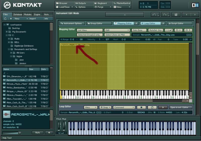
Task: Open the Mapping Editor Edit dropdown
Action: coord(117,30)
